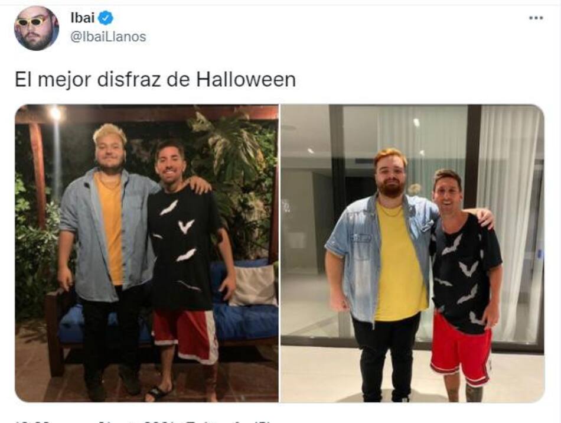Open the left outdoor photo of the tweet
Viewport: 561px width, 423px height.
tap(146, 253)
